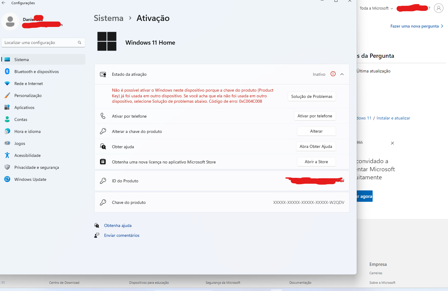This screenshot has width=448, height=291.
Task: Click Abrir a Store button
Action: (x=316, y=162)
